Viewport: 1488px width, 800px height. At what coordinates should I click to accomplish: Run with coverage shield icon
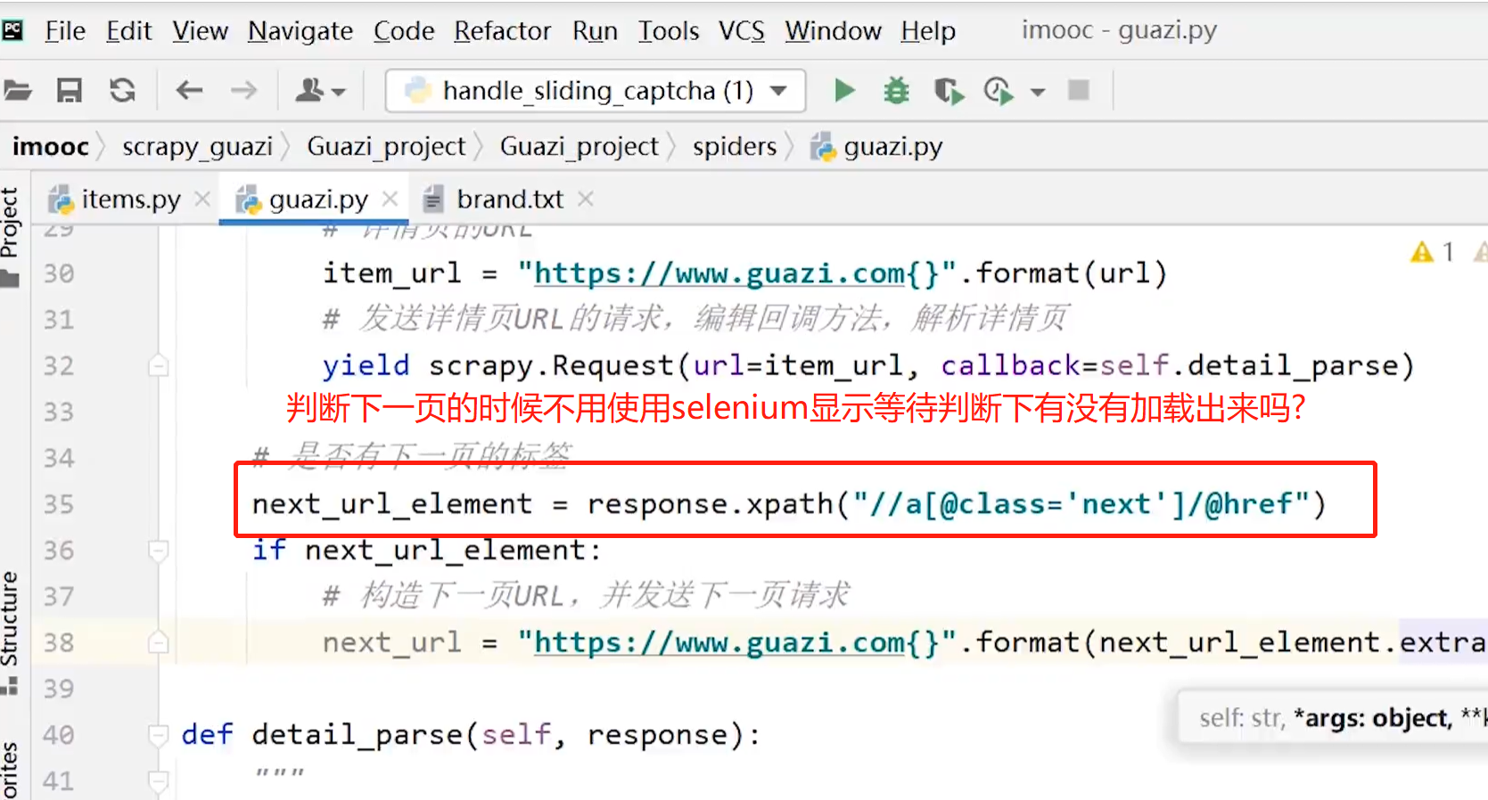(x=949, y=91)
